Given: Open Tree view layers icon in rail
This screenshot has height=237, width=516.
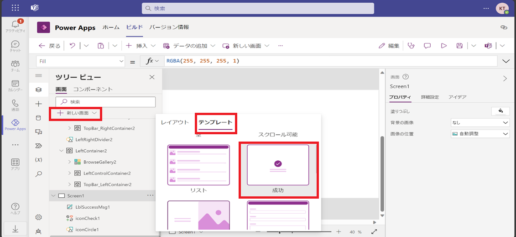Looking at the screenshot, I should (38, 90).
